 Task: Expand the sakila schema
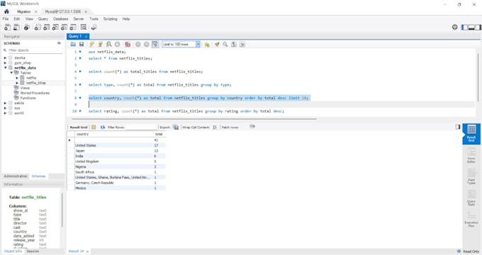(x=5, y=103)
